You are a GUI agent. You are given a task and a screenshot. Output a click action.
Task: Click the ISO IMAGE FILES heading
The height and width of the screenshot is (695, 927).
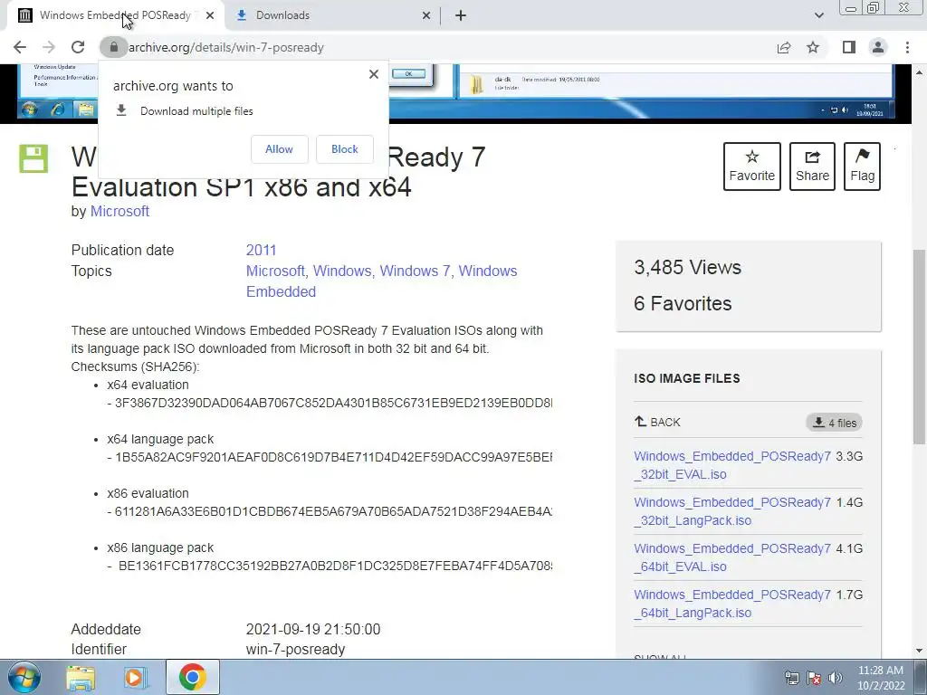[687, 378]
